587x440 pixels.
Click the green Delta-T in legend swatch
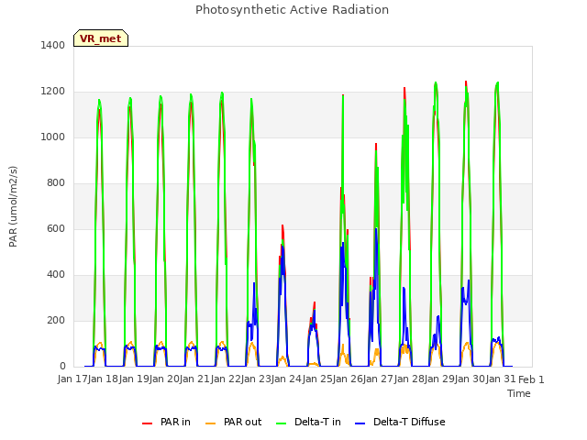point(282,423)
